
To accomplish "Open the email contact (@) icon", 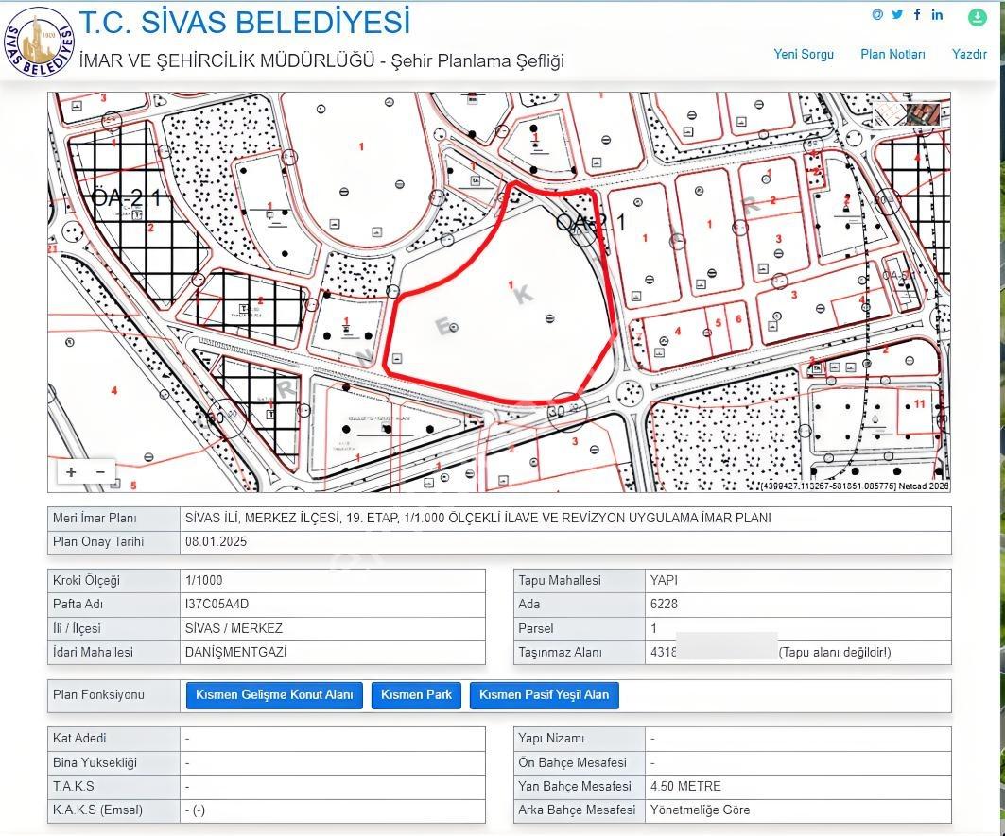I will point(877,14).
